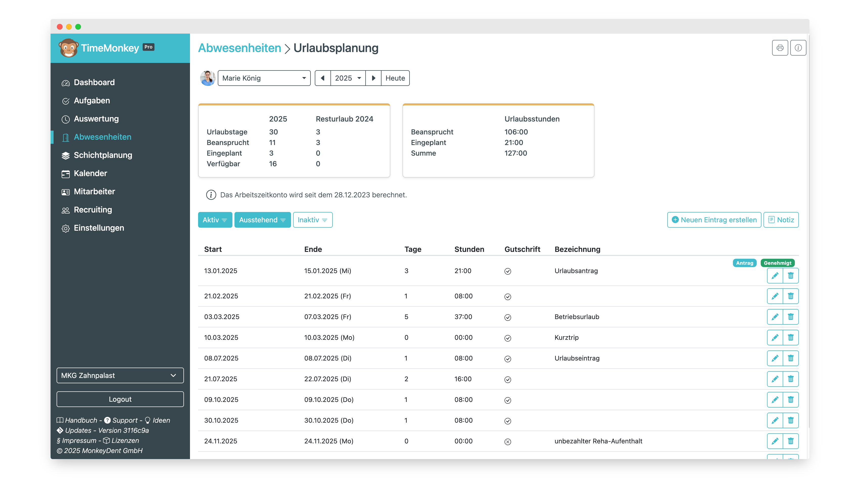The image size is (860, 478).
Task: Delete the Kurztrip entry via trash icon
Action: tap(790, 338)
